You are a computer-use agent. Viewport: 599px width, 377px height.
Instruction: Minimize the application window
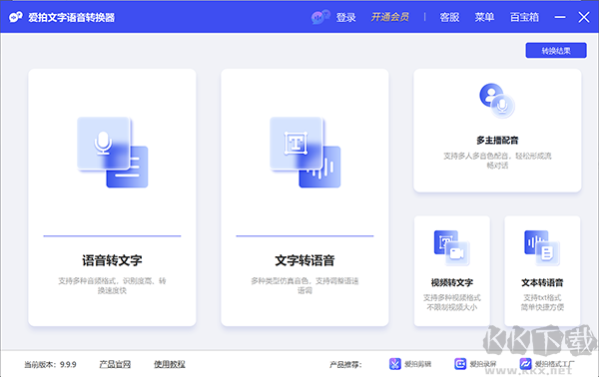click(560, 17)
